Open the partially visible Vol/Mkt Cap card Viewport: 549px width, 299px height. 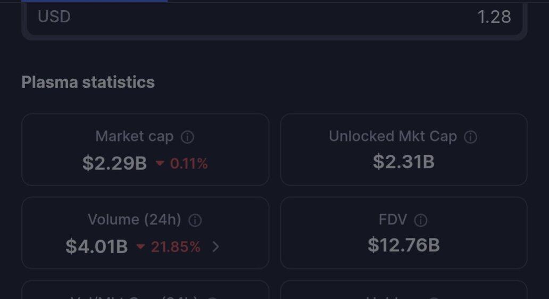(145, 289)
